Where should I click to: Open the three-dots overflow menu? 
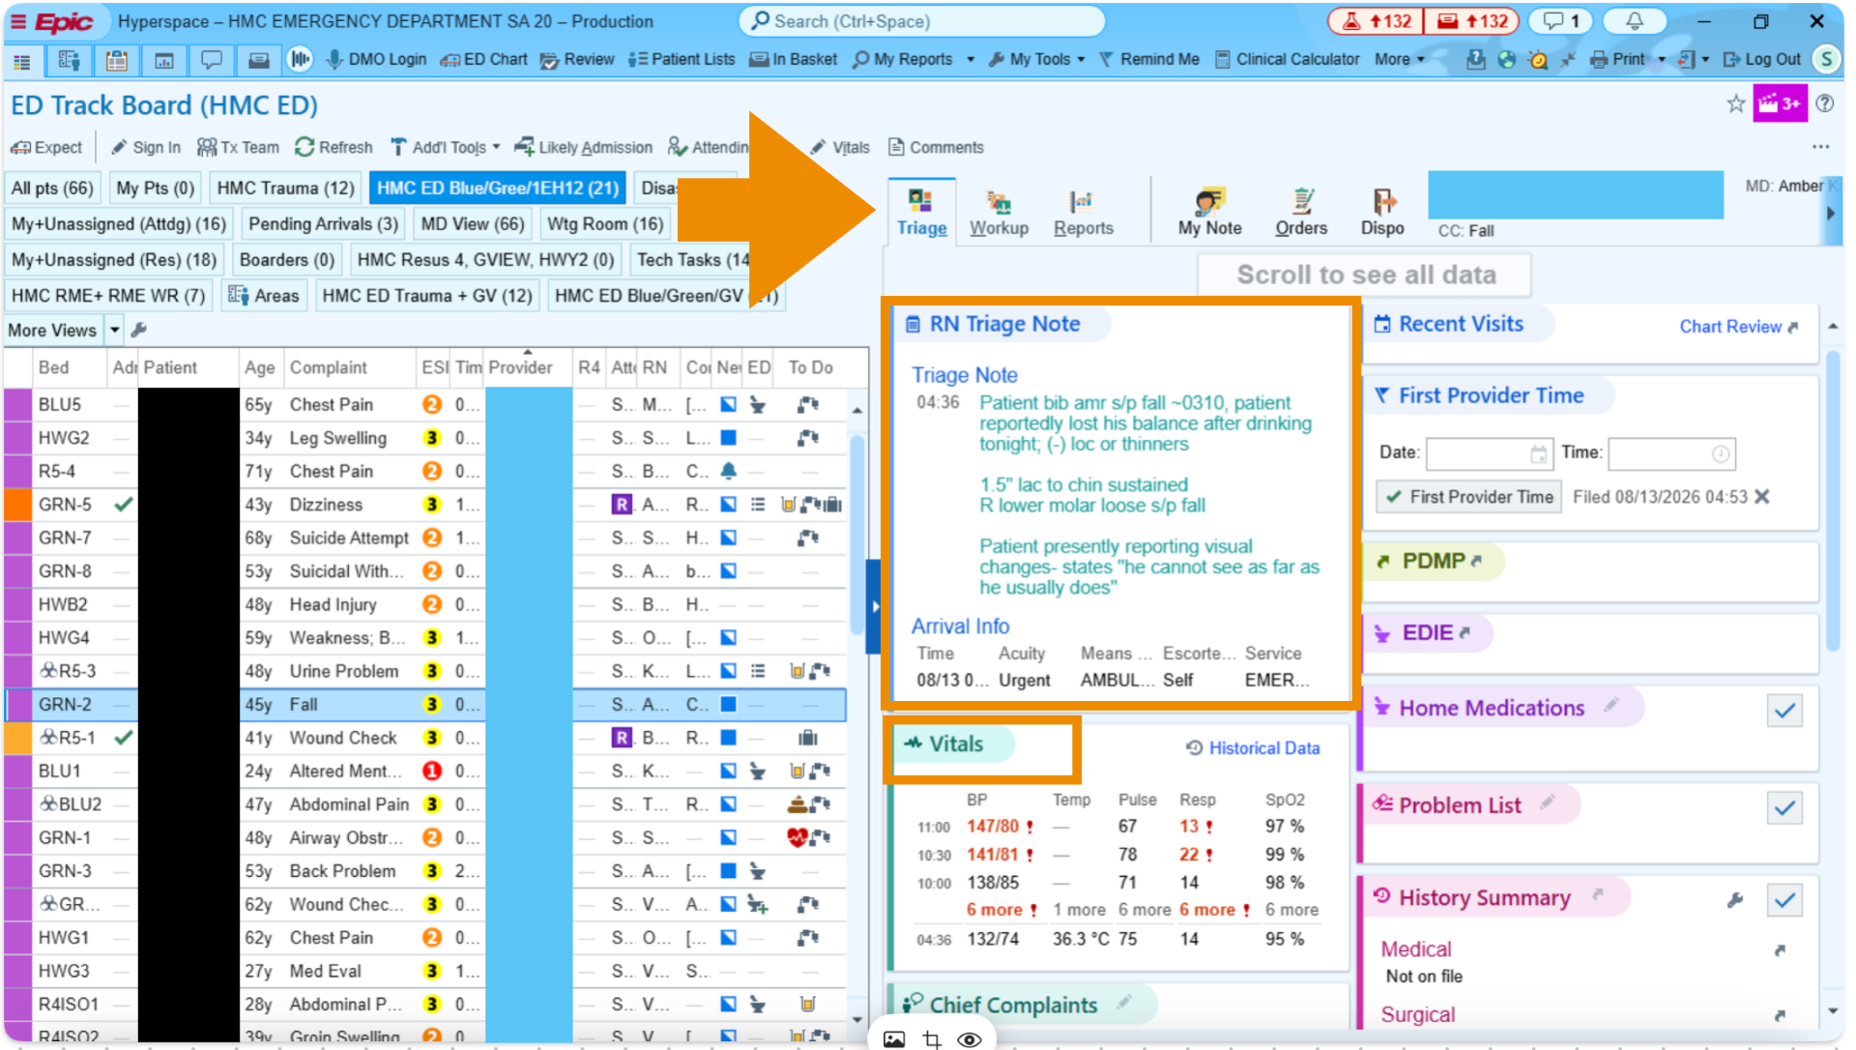point(1821,147)
